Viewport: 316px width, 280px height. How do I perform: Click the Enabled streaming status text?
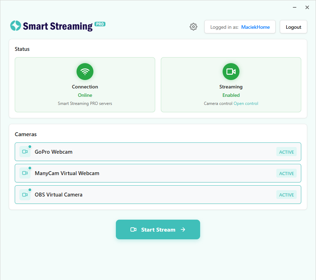tap(231, 95)
